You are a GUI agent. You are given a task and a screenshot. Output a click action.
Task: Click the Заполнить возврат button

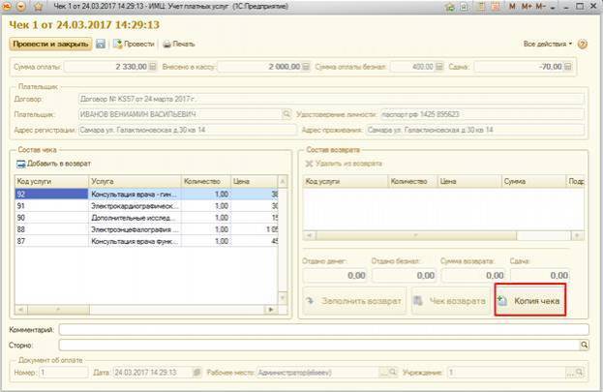coord(354,301)
